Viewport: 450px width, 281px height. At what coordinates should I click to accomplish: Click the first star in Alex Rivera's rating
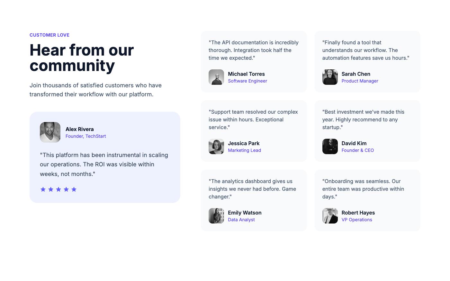point(43,189)
